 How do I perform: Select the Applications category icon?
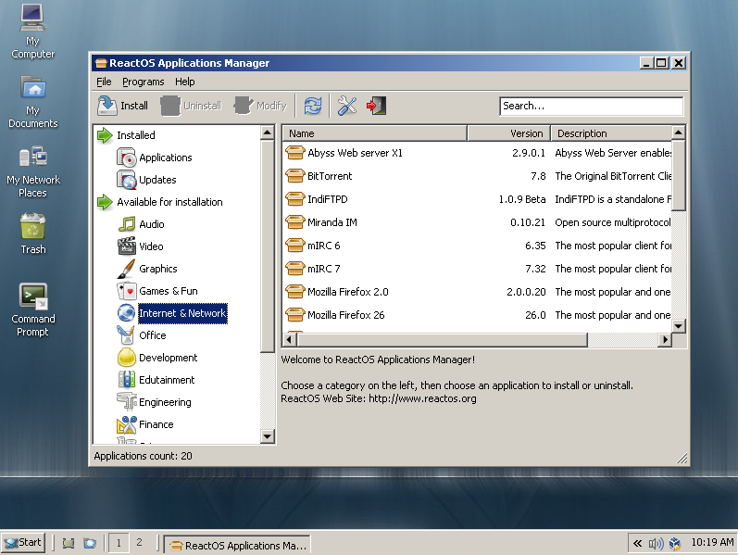[126, 158]
